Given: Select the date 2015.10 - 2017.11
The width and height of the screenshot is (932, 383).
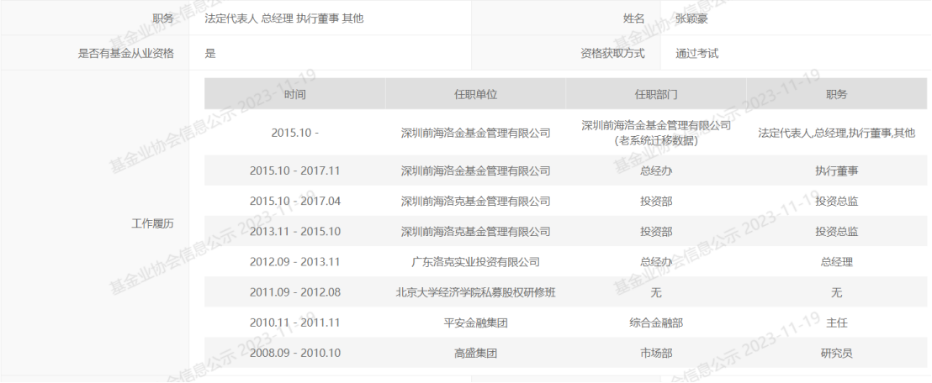Looking at the screenshot, I should click(294, 171).
